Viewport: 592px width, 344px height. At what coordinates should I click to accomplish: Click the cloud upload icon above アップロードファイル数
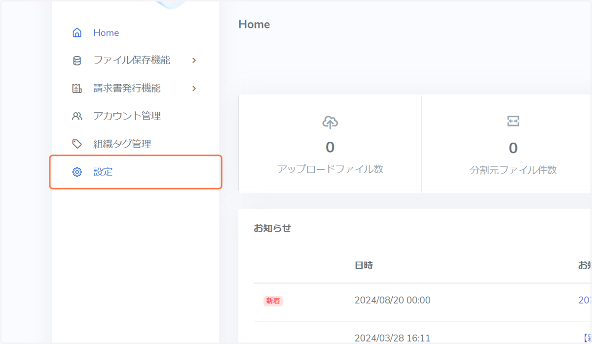tap(330, 122)
